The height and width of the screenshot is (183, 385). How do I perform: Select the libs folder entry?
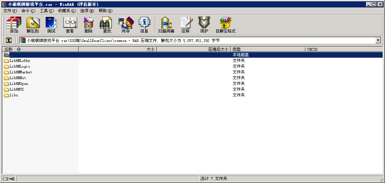pyautogui.click(x=14, y=95)
